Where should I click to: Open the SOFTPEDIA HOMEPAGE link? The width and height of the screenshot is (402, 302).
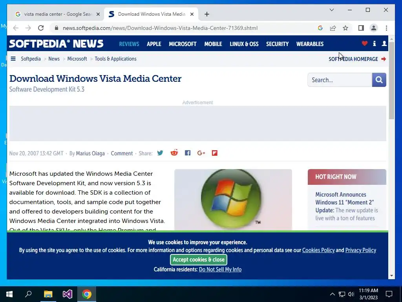point(357,59)
